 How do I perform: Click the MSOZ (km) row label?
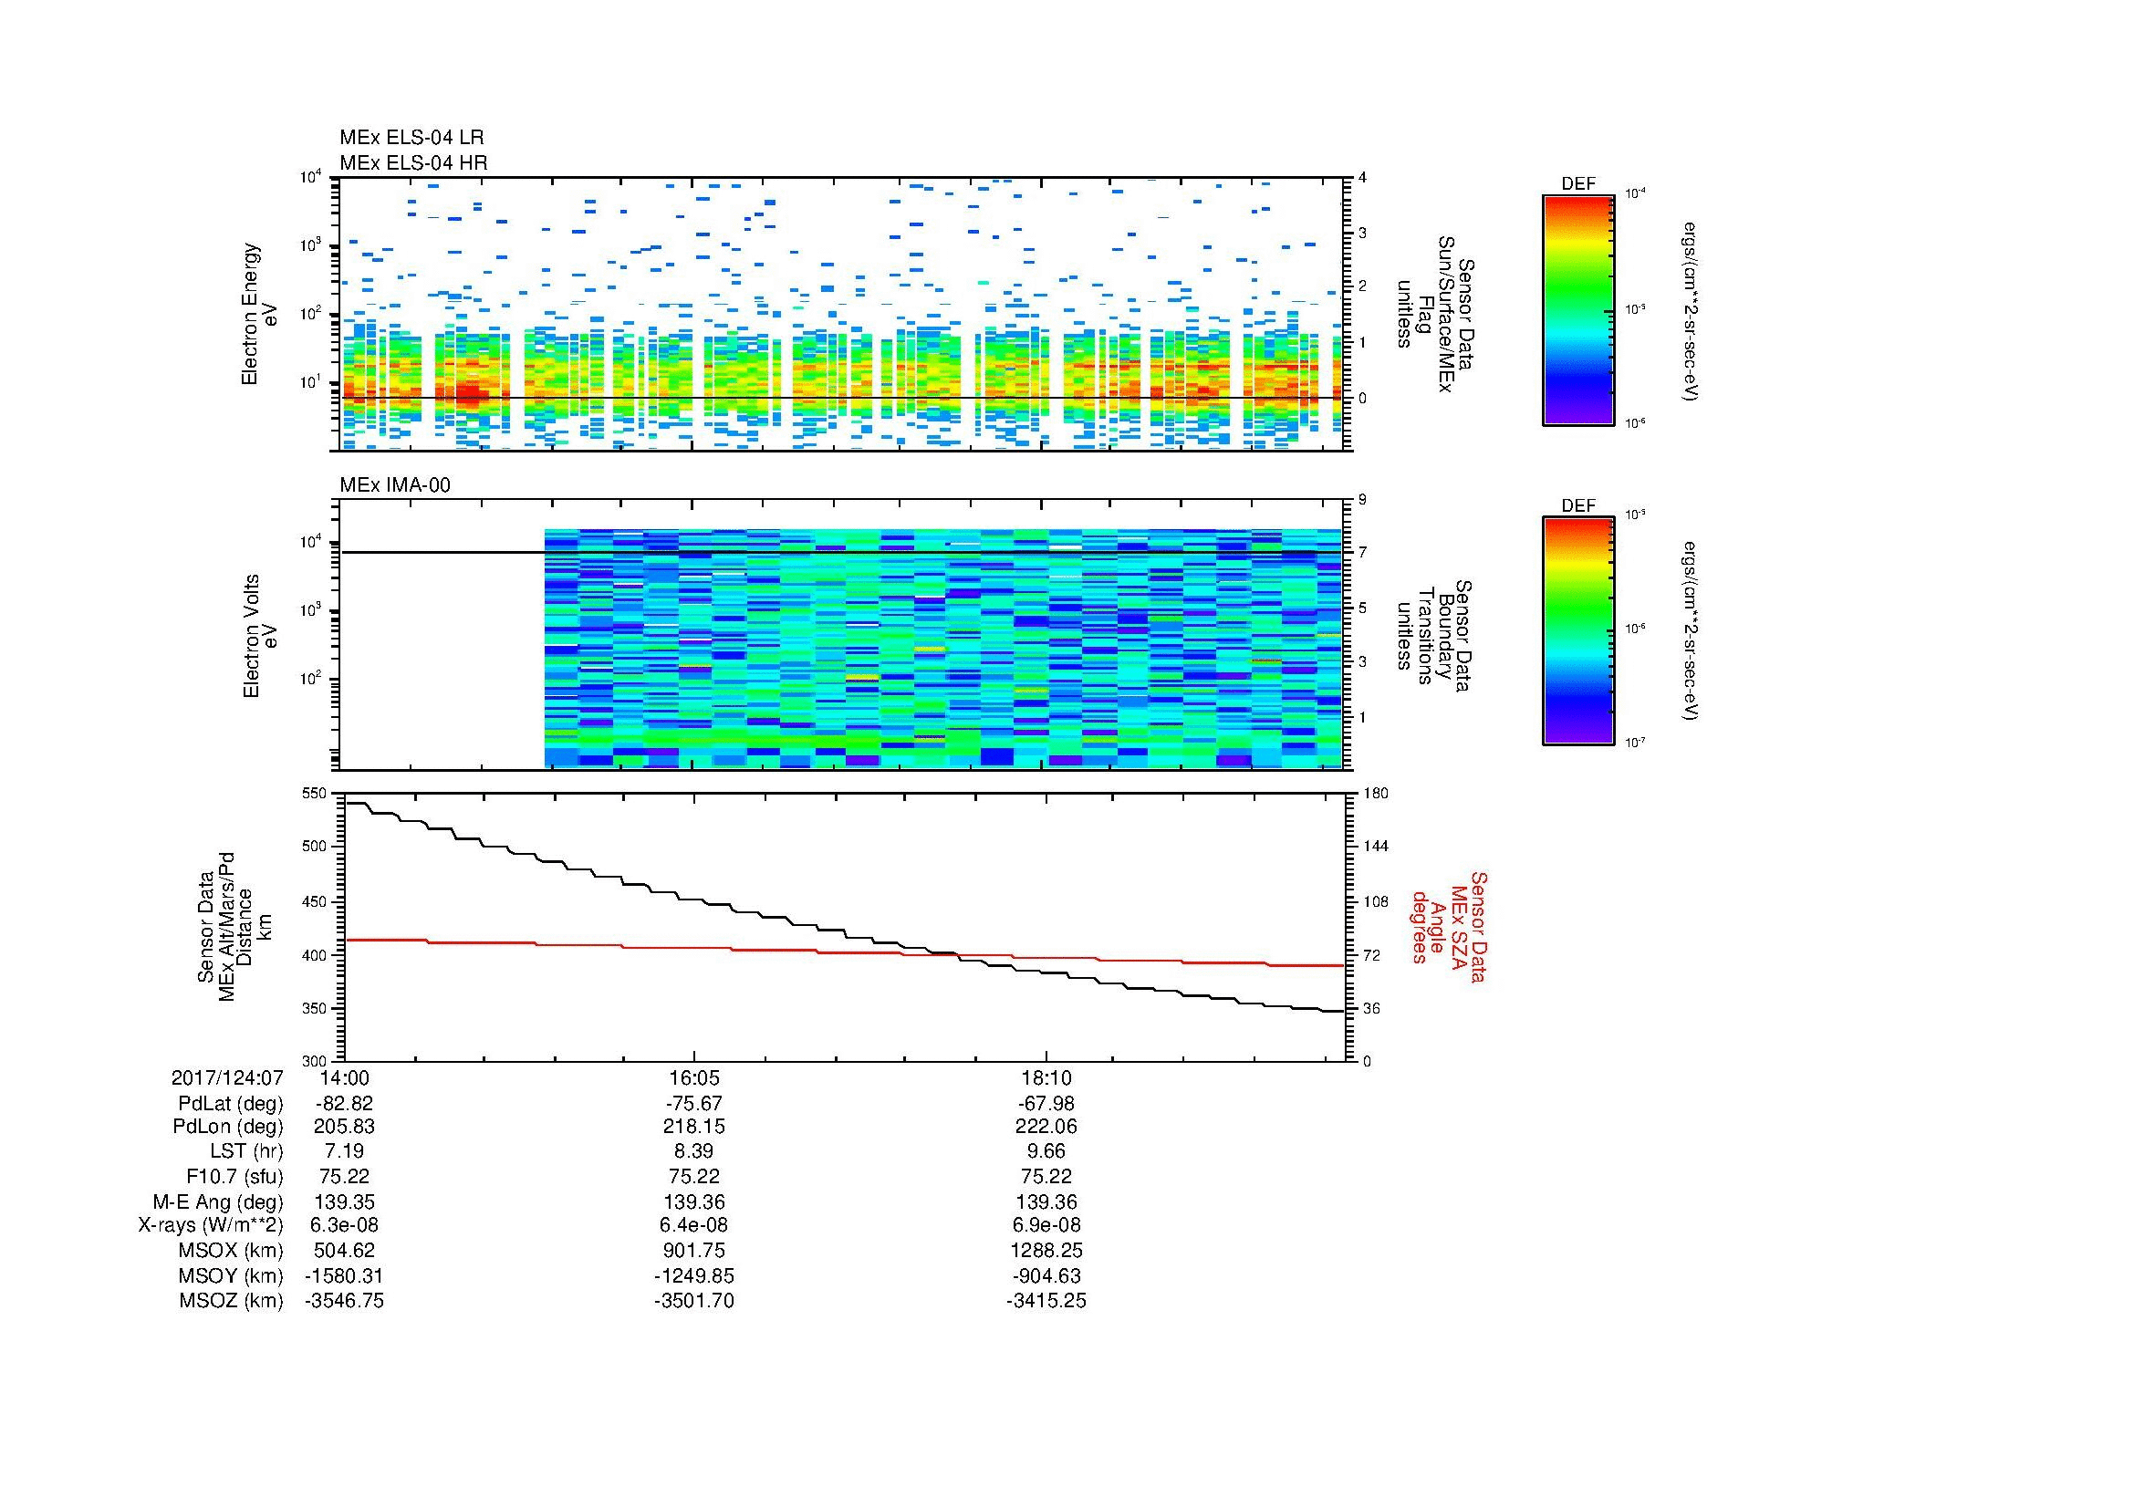[x=231, y=1301]
